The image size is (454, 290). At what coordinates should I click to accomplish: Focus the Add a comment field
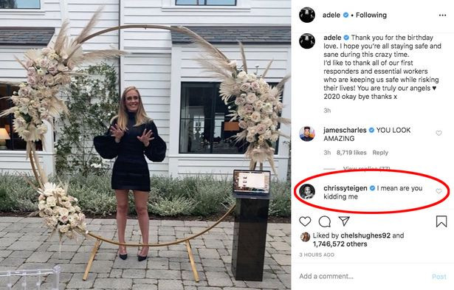coord(363,276)
